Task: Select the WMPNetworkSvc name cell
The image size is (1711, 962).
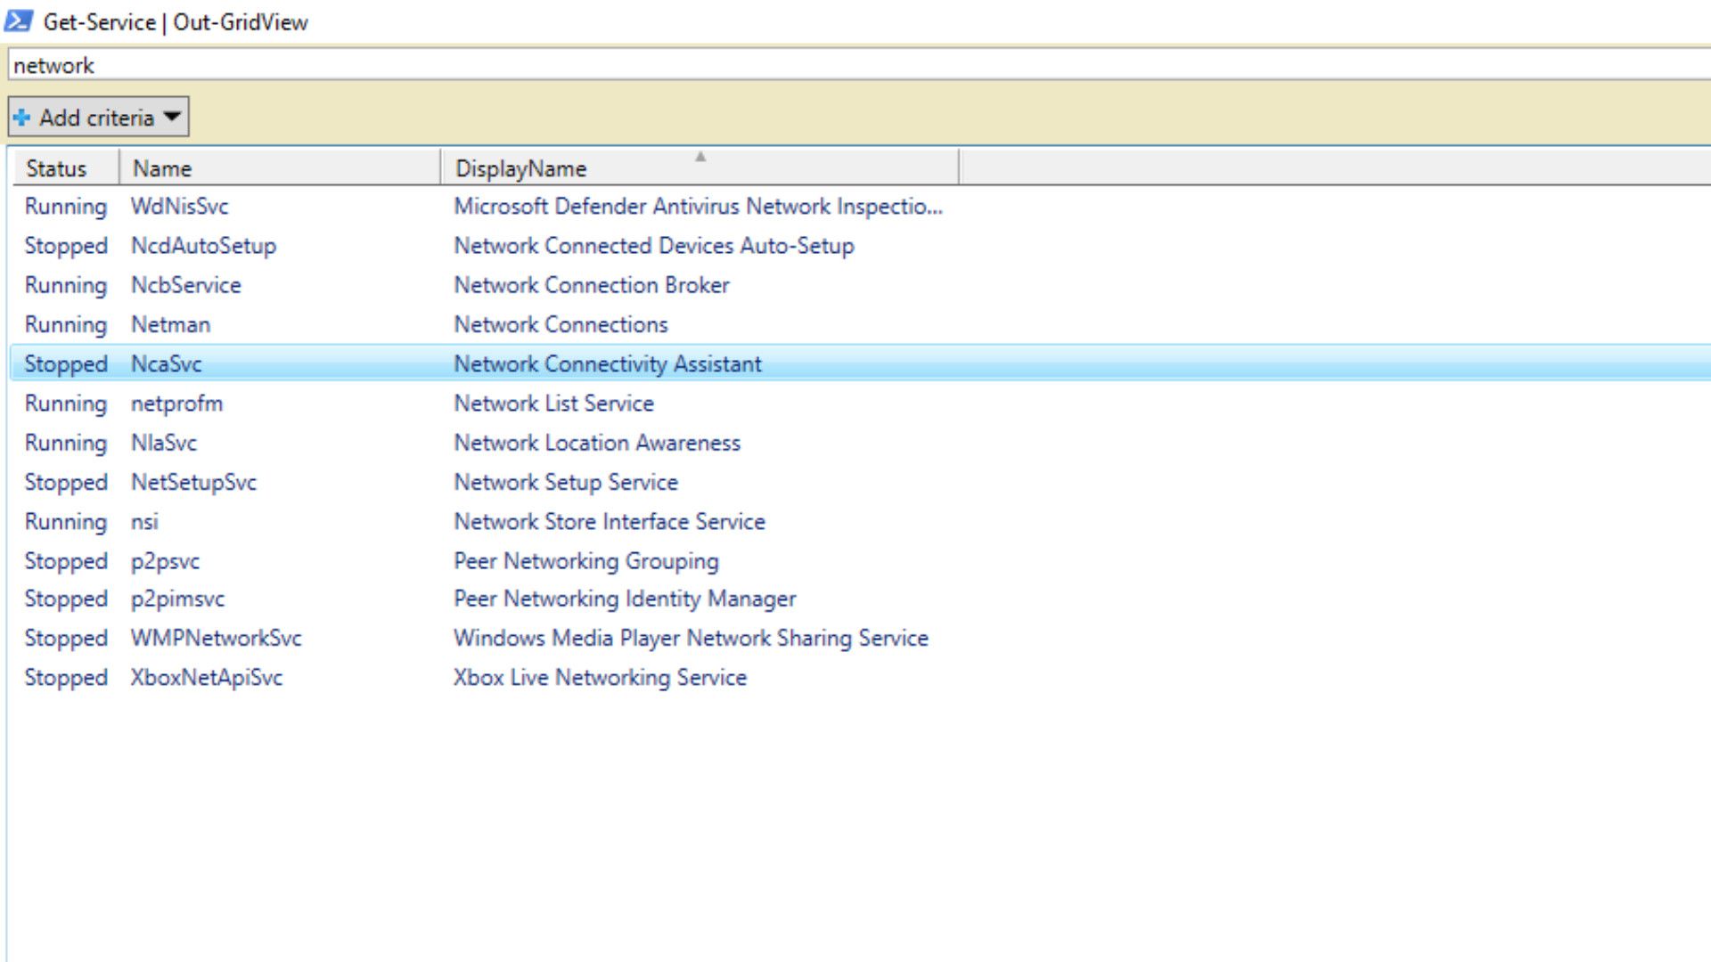Action: click(x=216, y=638)
